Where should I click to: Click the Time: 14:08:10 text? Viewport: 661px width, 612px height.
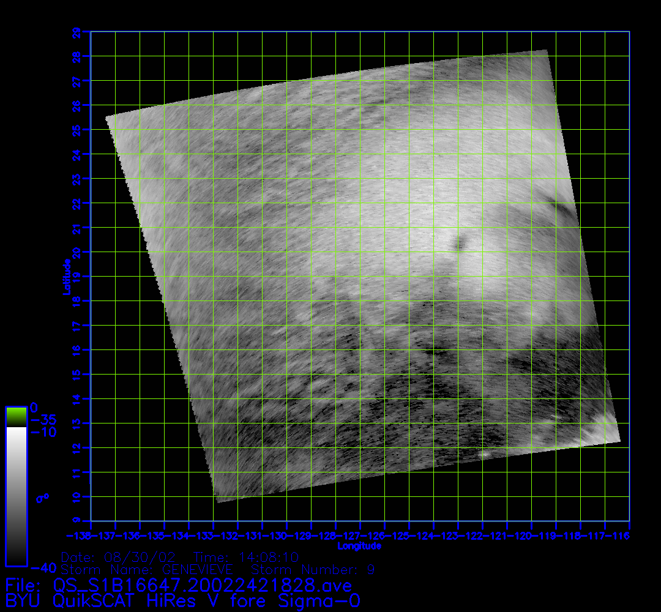(245, 557)
